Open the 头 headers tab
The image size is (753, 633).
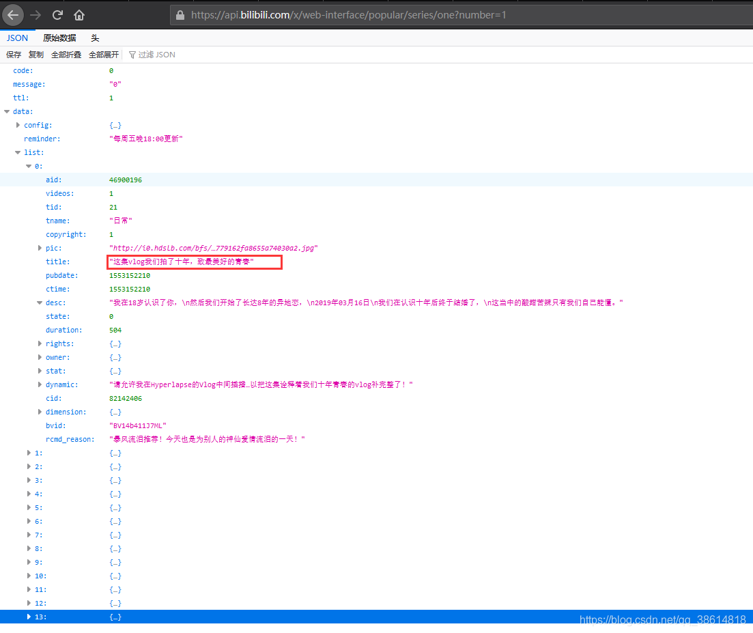click(95, 38)
